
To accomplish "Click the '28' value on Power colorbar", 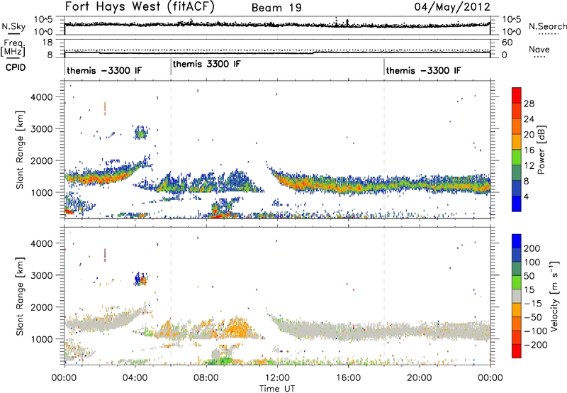I will [529, 104].
